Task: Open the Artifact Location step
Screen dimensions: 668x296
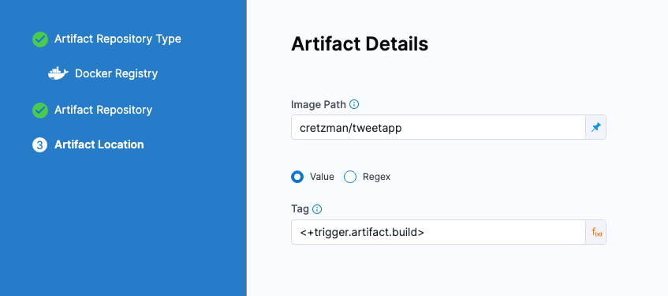Action: point(99,144)
